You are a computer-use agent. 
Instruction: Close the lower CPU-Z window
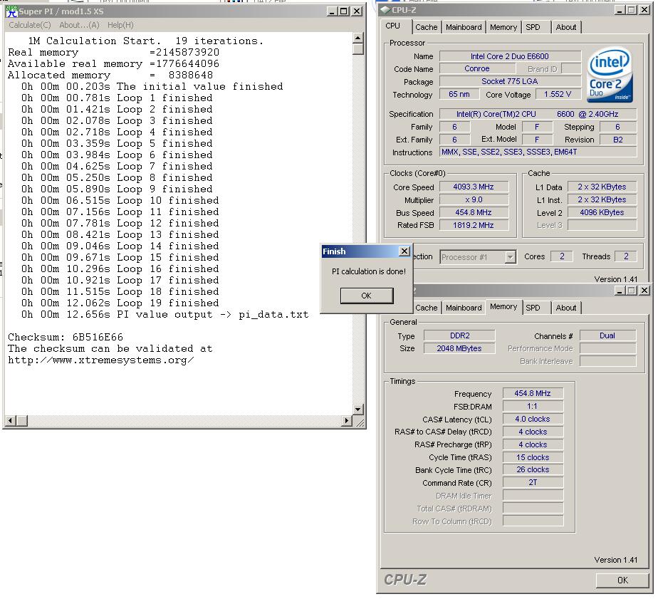point(644,291)
